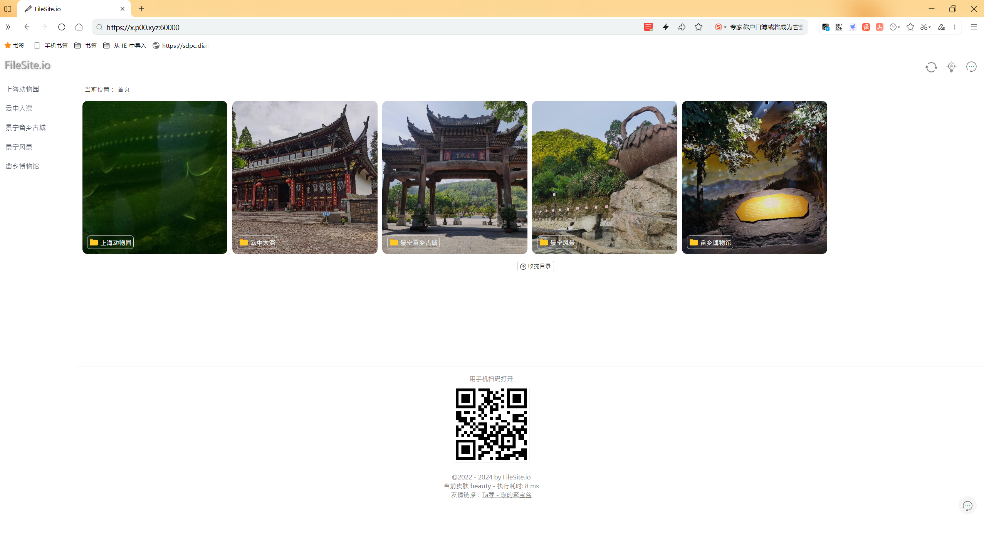Screen dimensions: 984x533
Task: Click the share arrow icon in address bar
Action: click(682, 27)
